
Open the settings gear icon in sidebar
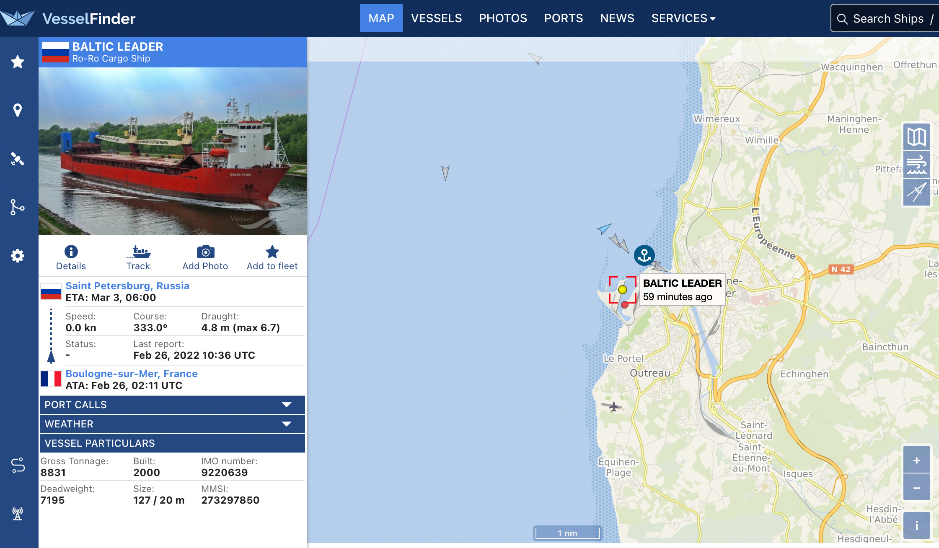pos(17,255)
